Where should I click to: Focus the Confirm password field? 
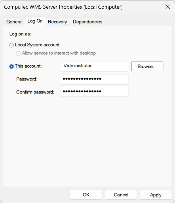coord(95,92)
